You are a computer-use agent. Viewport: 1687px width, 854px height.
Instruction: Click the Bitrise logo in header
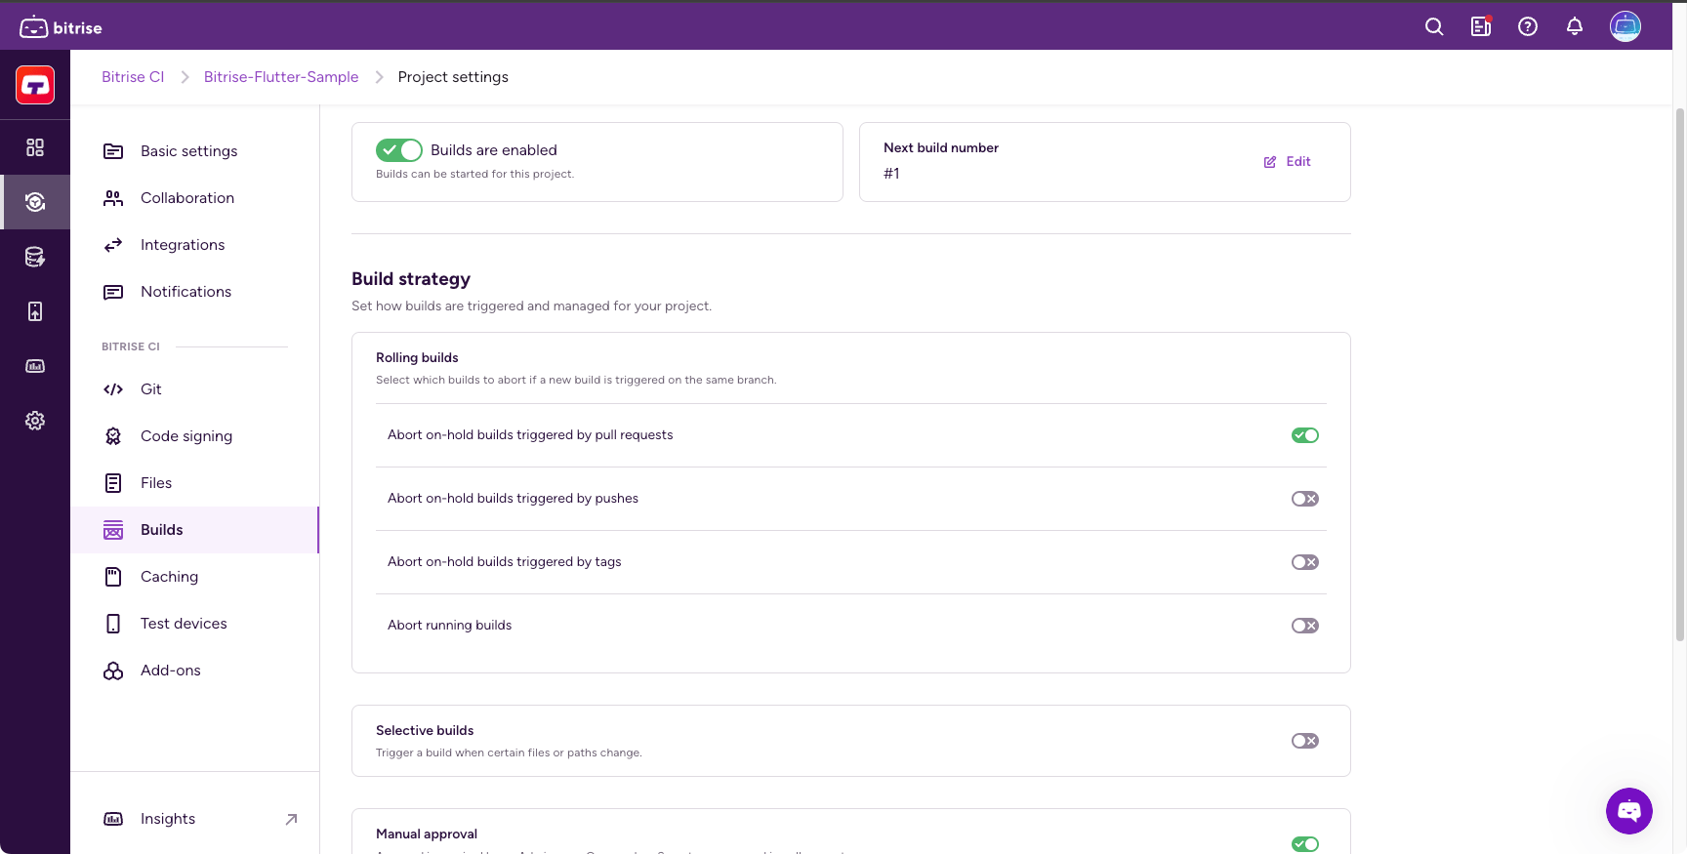point(61,27)
